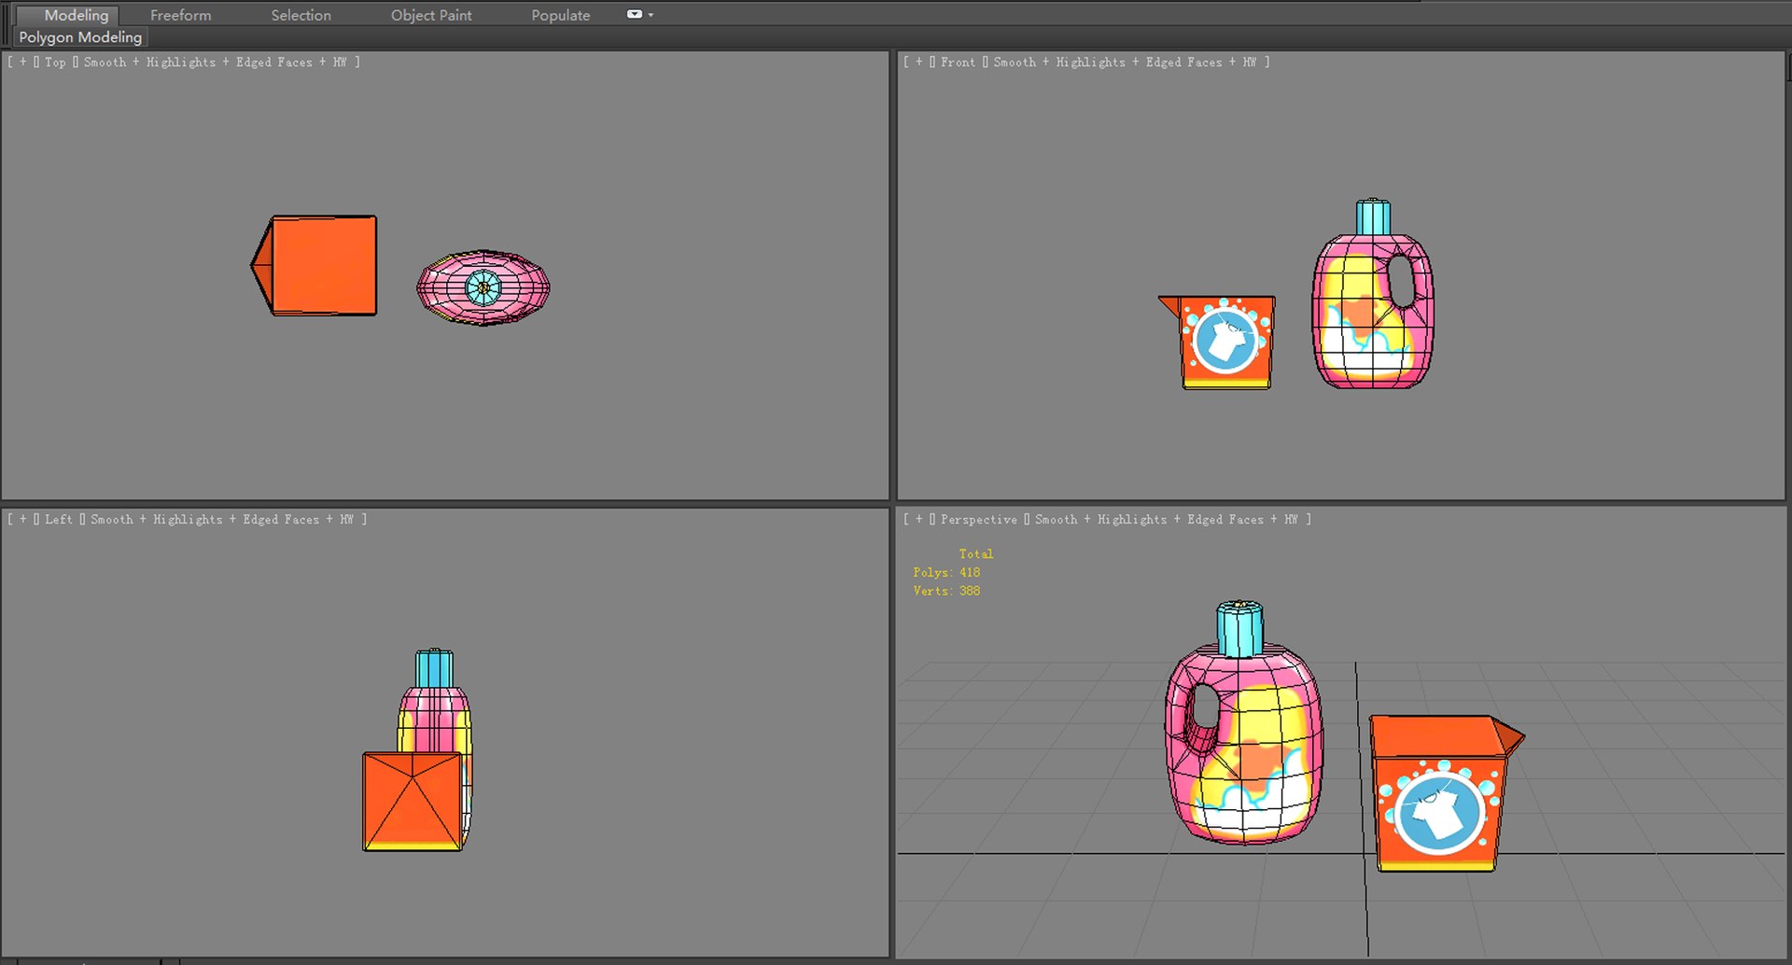Viewport: 1792px width, 965px height.
Task: Click the 'Verts: 388' statistic
Action: 946,592
